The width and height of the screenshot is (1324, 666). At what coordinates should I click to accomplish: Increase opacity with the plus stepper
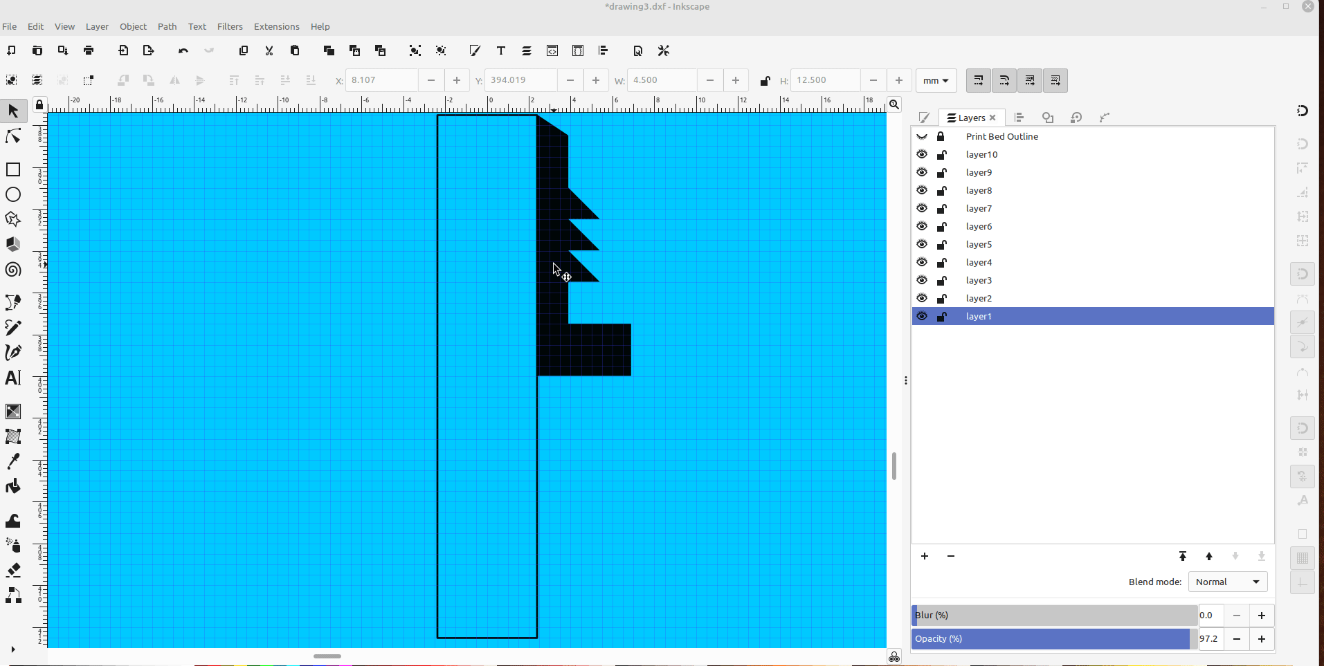click(x=1262, y=639)
